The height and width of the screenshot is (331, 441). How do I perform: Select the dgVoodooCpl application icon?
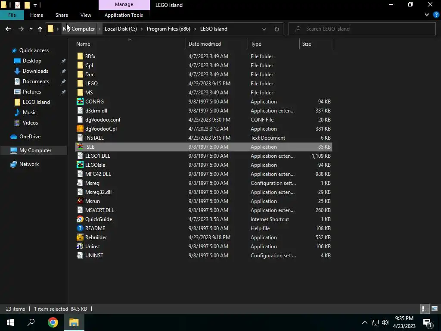click(80, 128)
